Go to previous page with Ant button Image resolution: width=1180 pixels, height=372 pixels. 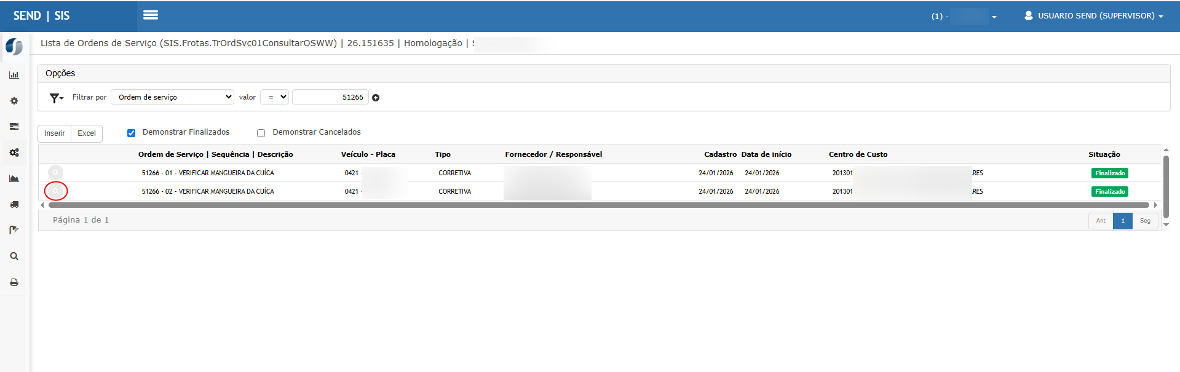pyautogui.click(x=1101, y=221)
